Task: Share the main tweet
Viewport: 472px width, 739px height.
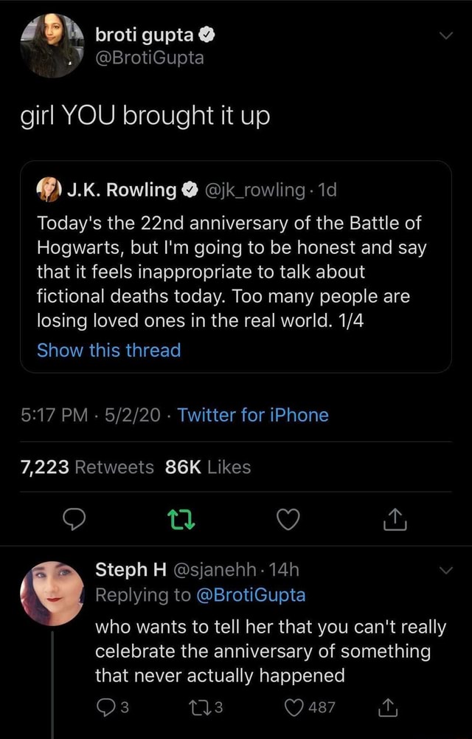Action: 395,522
